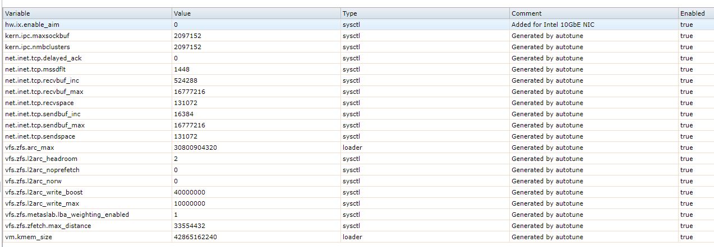Click value 1 for metaslab.lba_weighting_enabled
The width and height of the screenshot is (714, 247).
[x=176, y=215]
